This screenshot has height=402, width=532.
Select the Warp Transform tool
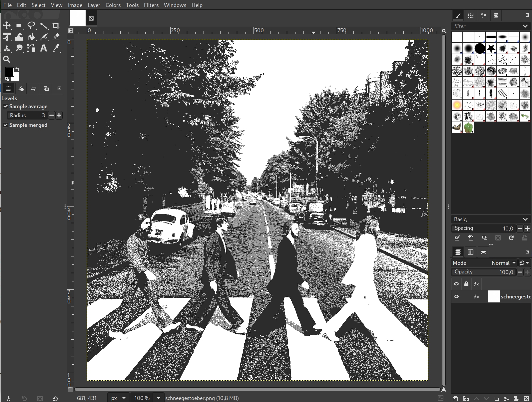[x=19, y=37]
